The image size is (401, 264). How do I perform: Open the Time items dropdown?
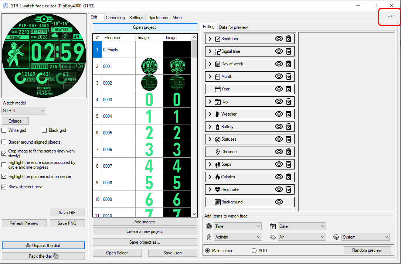[x=238, y=226]
